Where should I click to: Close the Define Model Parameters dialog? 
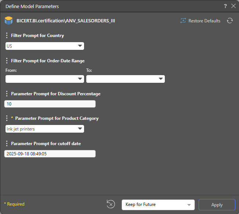233,6
